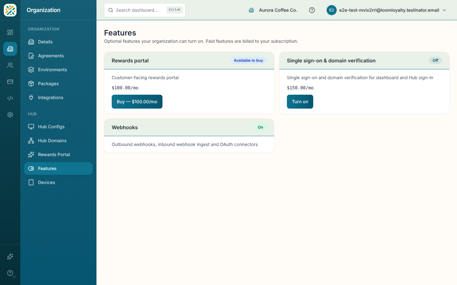Click the Off status badge
The height and width of the screenshot is (285, 457).
(x=435, y=60)
